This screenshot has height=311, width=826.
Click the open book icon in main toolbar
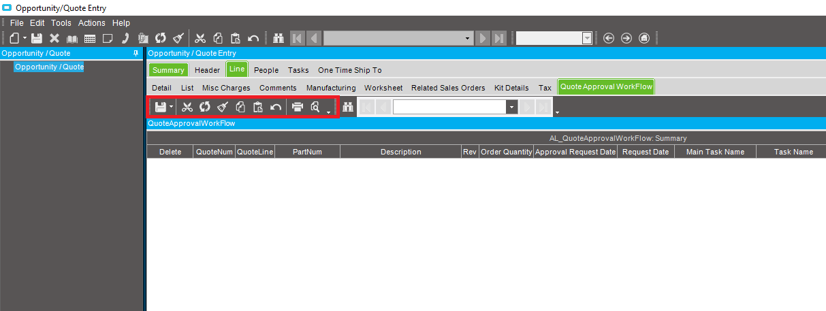[x=72, y=38]
